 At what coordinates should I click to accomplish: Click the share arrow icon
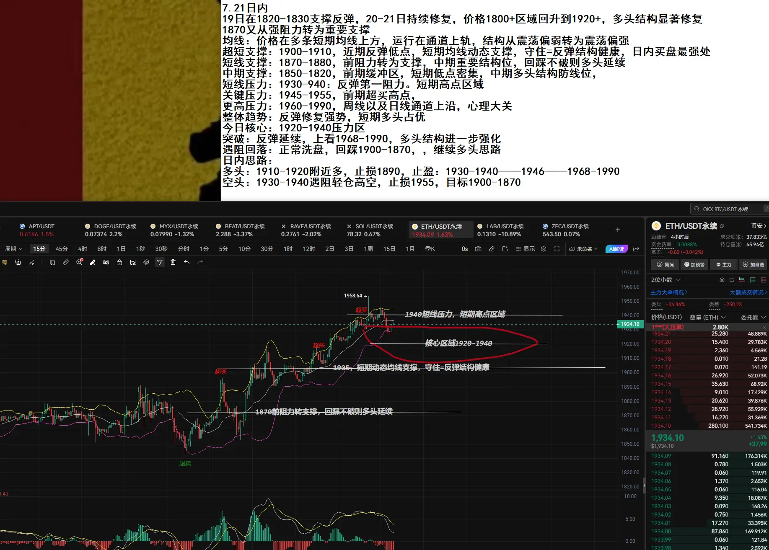pos(636,249)
